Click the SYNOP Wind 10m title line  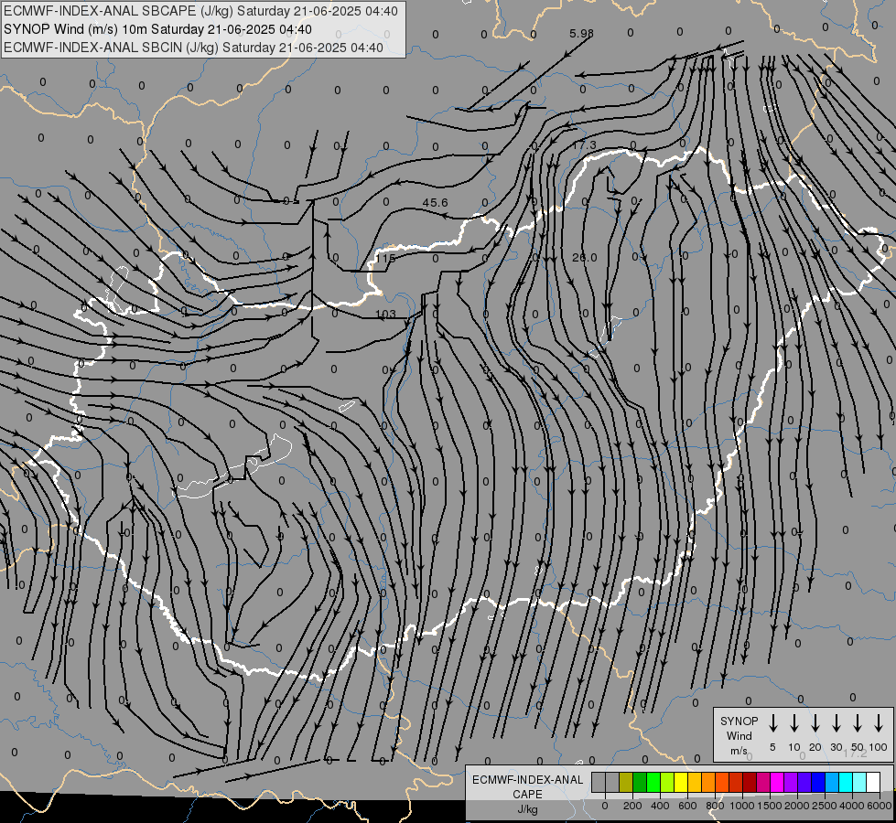[157, 29]
